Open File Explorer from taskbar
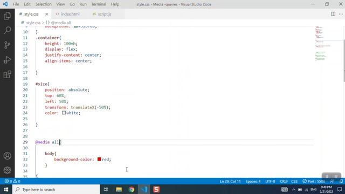This screenshot has width=345, height=194. pyautogui.click(x=119, y=189)
